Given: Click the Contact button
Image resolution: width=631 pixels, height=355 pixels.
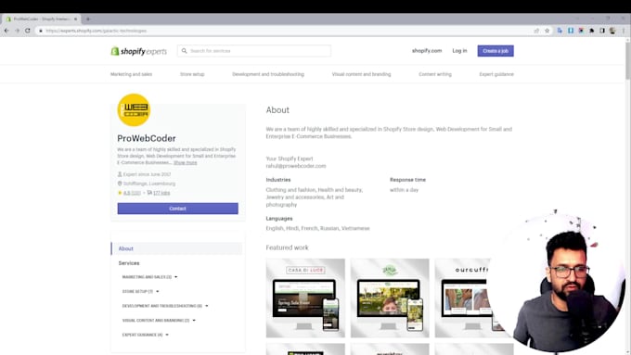Looking at the screenshot, I should click(178, 209).
